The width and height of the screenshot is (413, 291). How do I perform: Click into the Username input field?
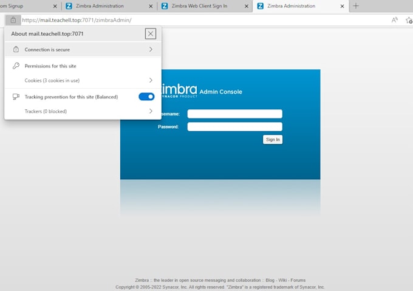tap(234, 114)
